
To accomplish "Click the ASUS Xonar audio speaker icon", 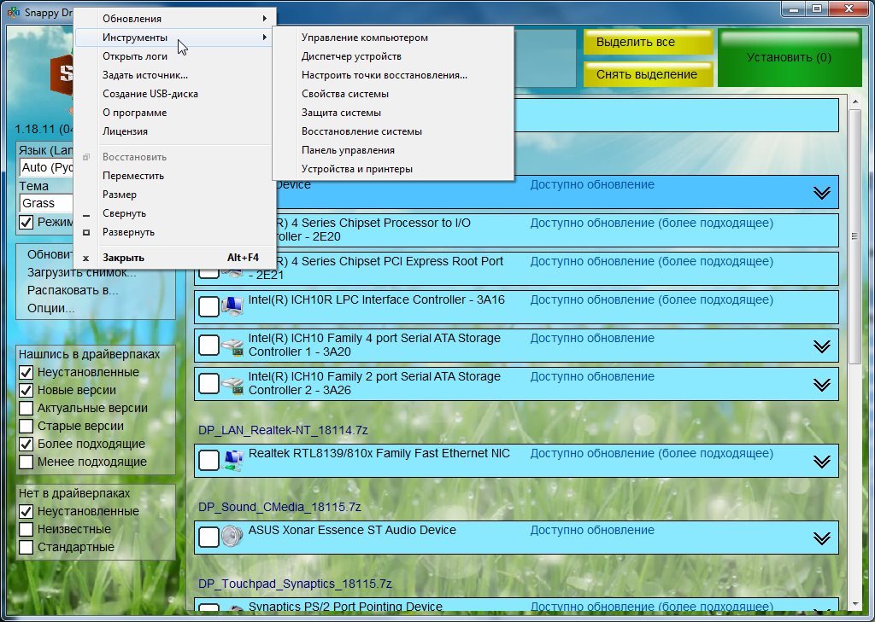I will 232,537.
